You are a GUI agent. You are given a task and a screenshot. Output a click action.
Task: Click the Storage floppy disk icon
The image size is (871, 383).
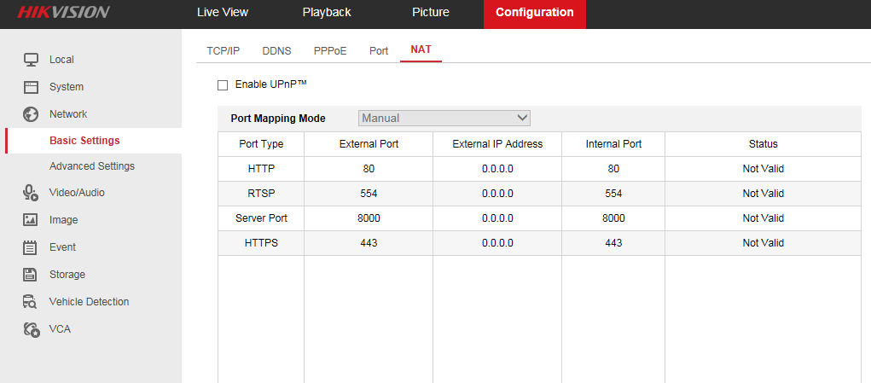(31, 275)
